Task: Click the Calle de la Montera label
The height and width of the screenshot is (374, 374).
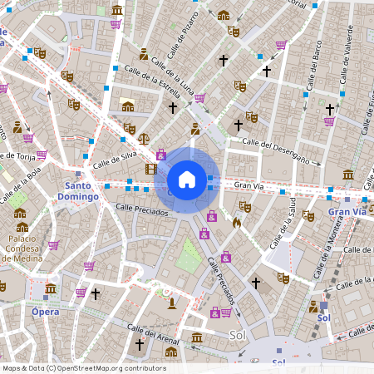Action: click(x=328, y=247)
